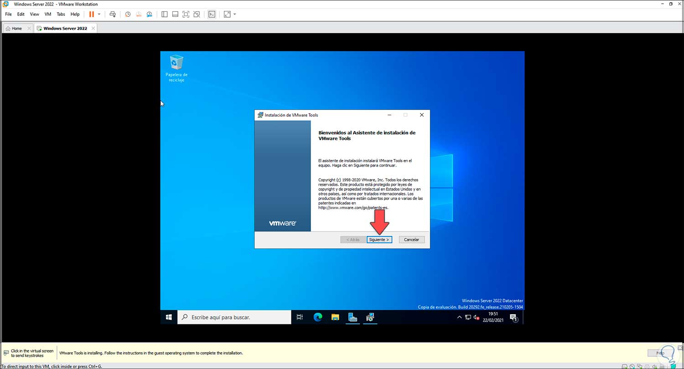Open the guest notification center icon
This screenshot has width=684, height=369.
coord(513,317)
